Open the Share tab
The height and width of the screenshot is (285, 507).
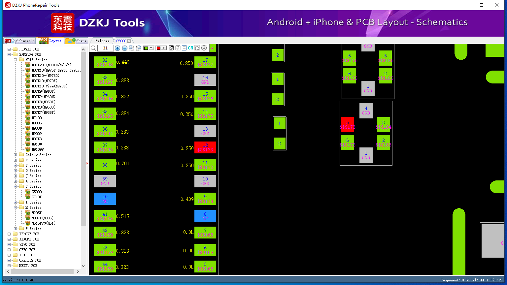pos(76,41)
